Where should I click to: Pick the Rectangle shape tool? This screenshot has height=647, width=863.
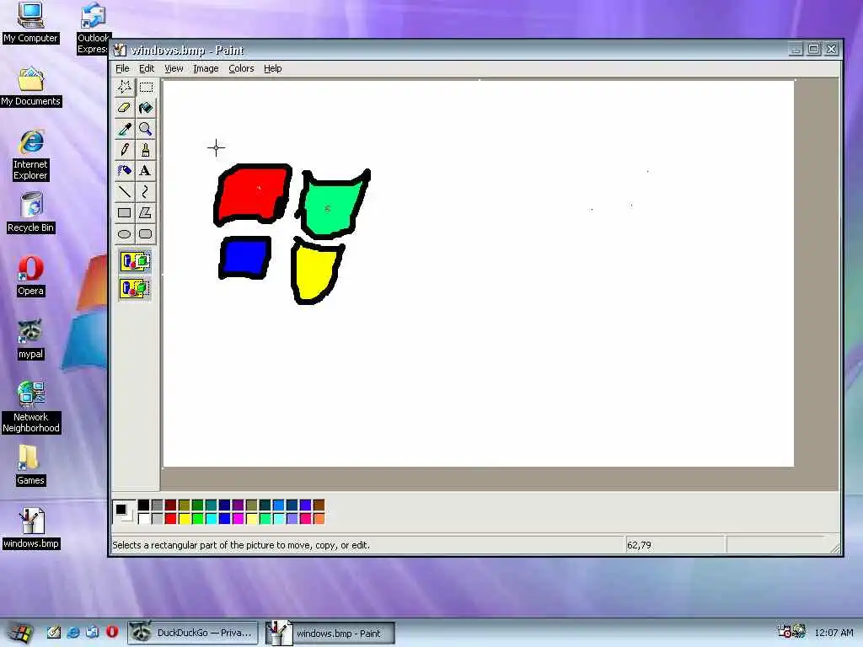point(125,213)
